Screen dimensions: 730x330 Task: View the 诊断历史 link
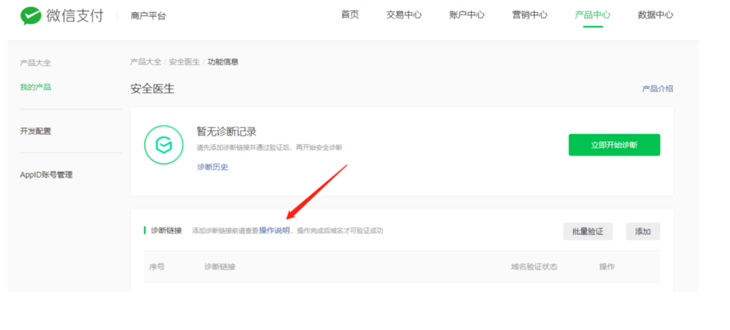pyautogui.click(x=212, y=167)
